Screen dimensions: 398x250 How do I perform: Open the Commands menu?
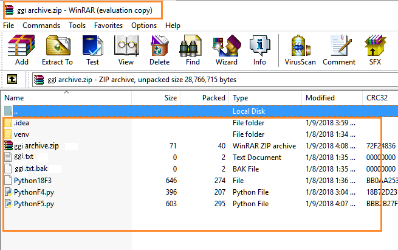point(41,26)
